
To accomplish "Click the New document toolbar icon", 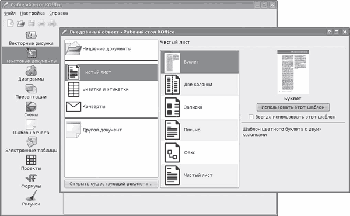I will 10,23.
